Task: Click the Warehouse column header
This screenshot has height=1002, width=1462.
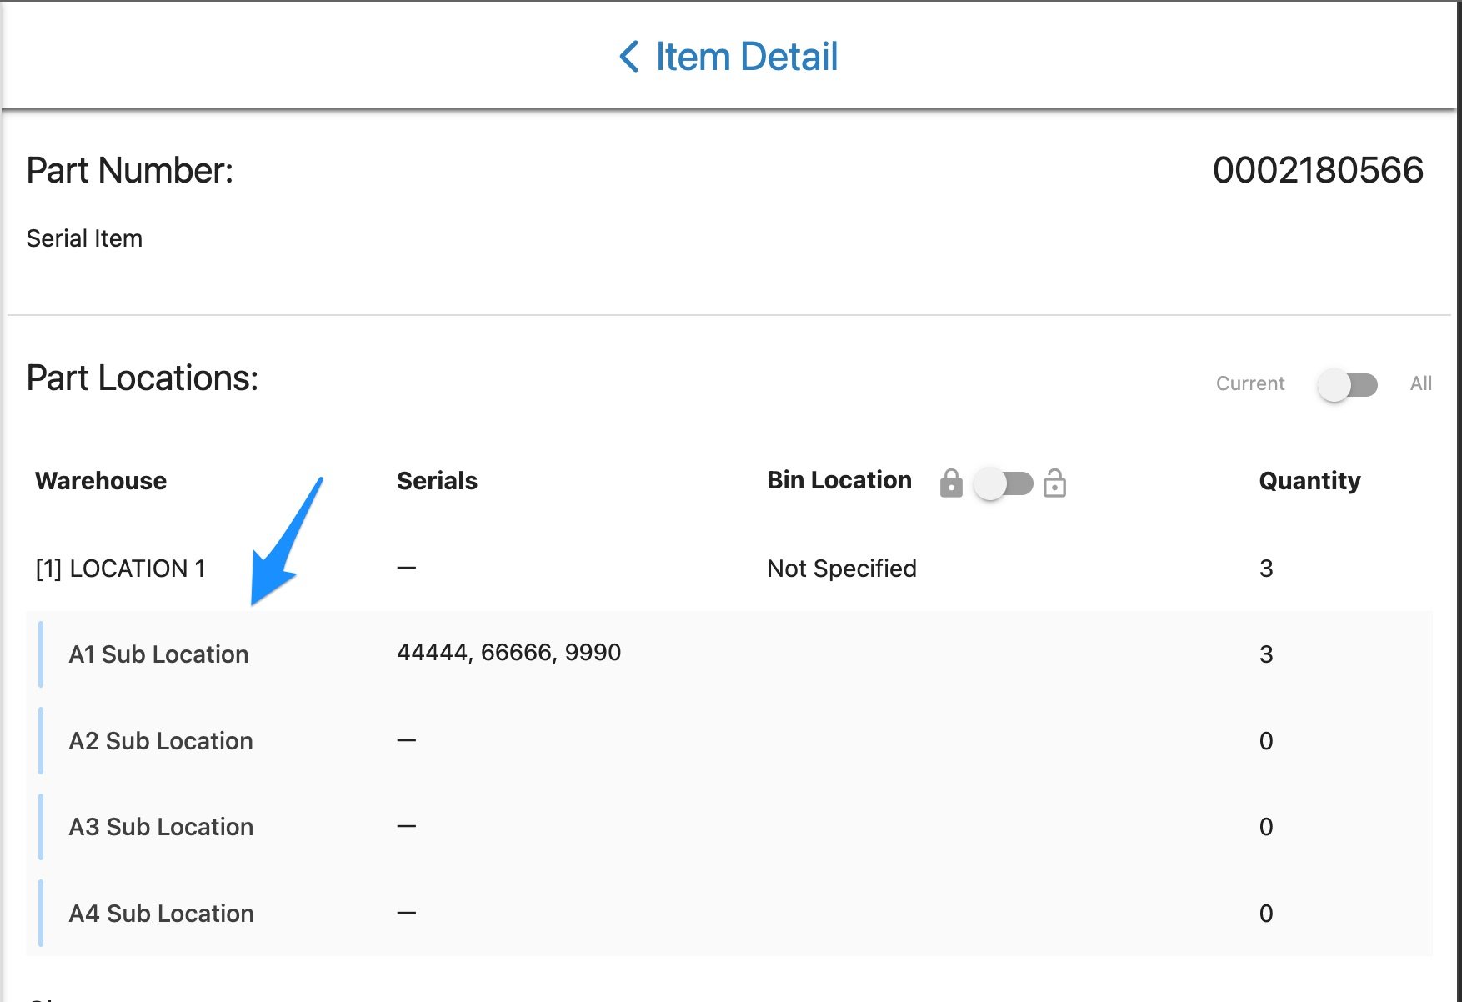Action: point(101,481)
